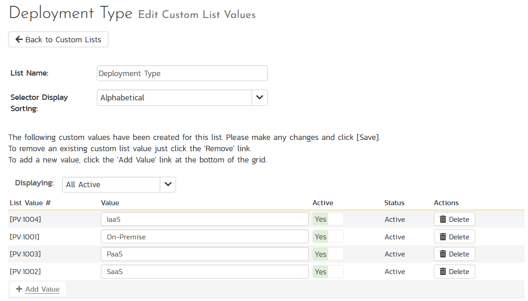Click Back to Custom Lists
This screenshot has height=301, width=528.
[58, 39]
